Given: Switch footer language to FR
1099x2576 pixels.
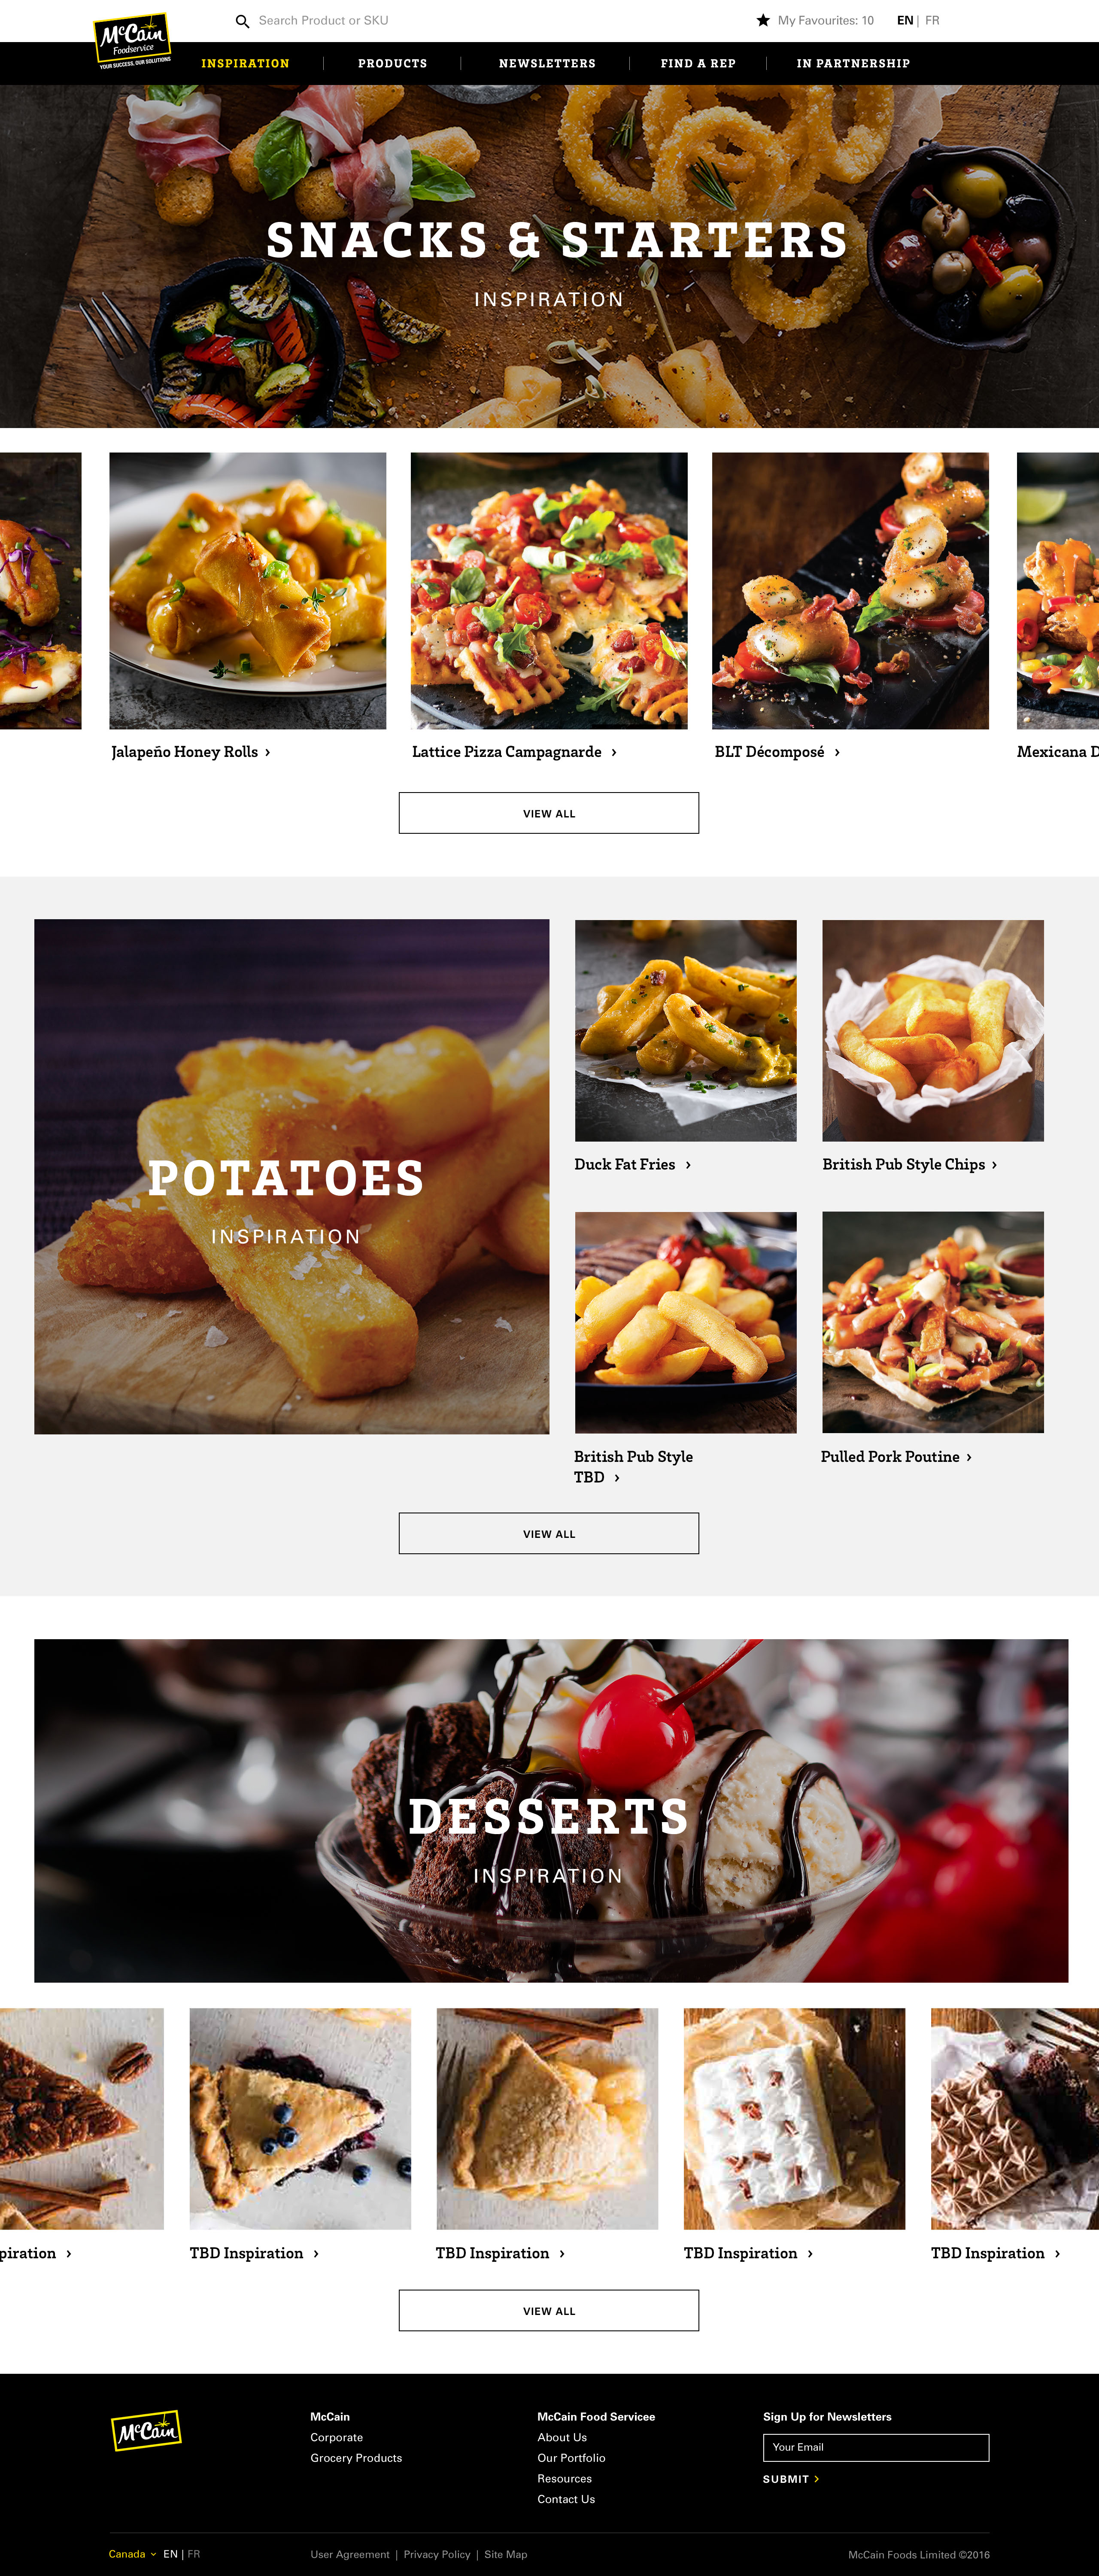Looking at the screenshot, I should 194,2554.
